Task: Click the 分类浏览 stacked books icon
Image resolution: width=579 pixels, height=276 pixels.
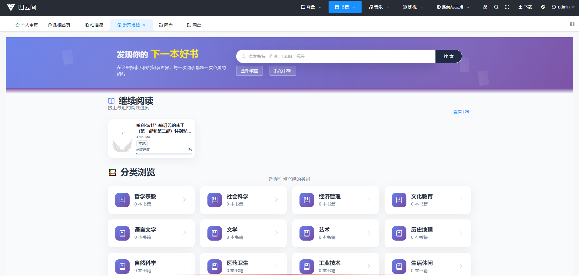Action: tap(112, 172)
